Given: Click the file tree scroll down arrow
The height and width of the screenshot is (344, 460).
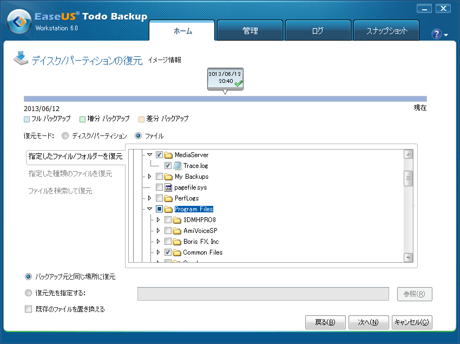Looking at the screenshot, I should pos(408,257).
